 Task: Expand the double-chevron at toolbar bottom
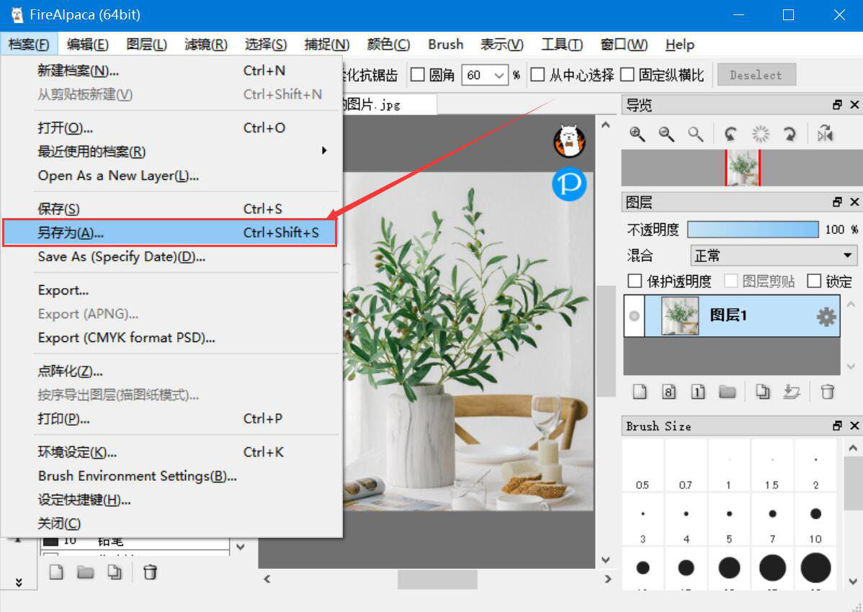coord(19,582)
